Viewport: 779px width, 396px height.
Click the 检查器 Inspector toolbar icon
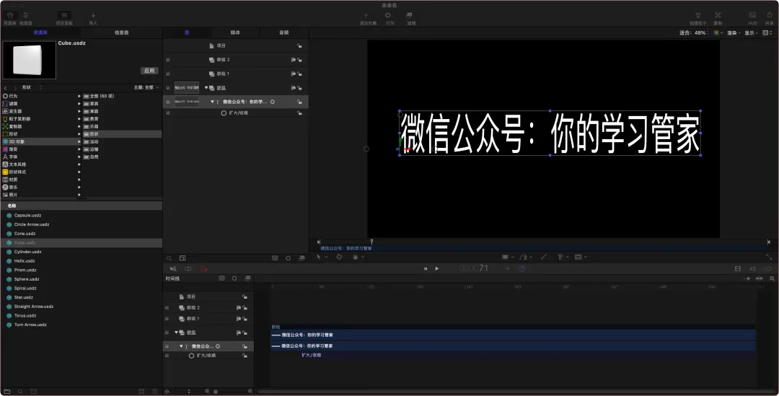[26, 15]
